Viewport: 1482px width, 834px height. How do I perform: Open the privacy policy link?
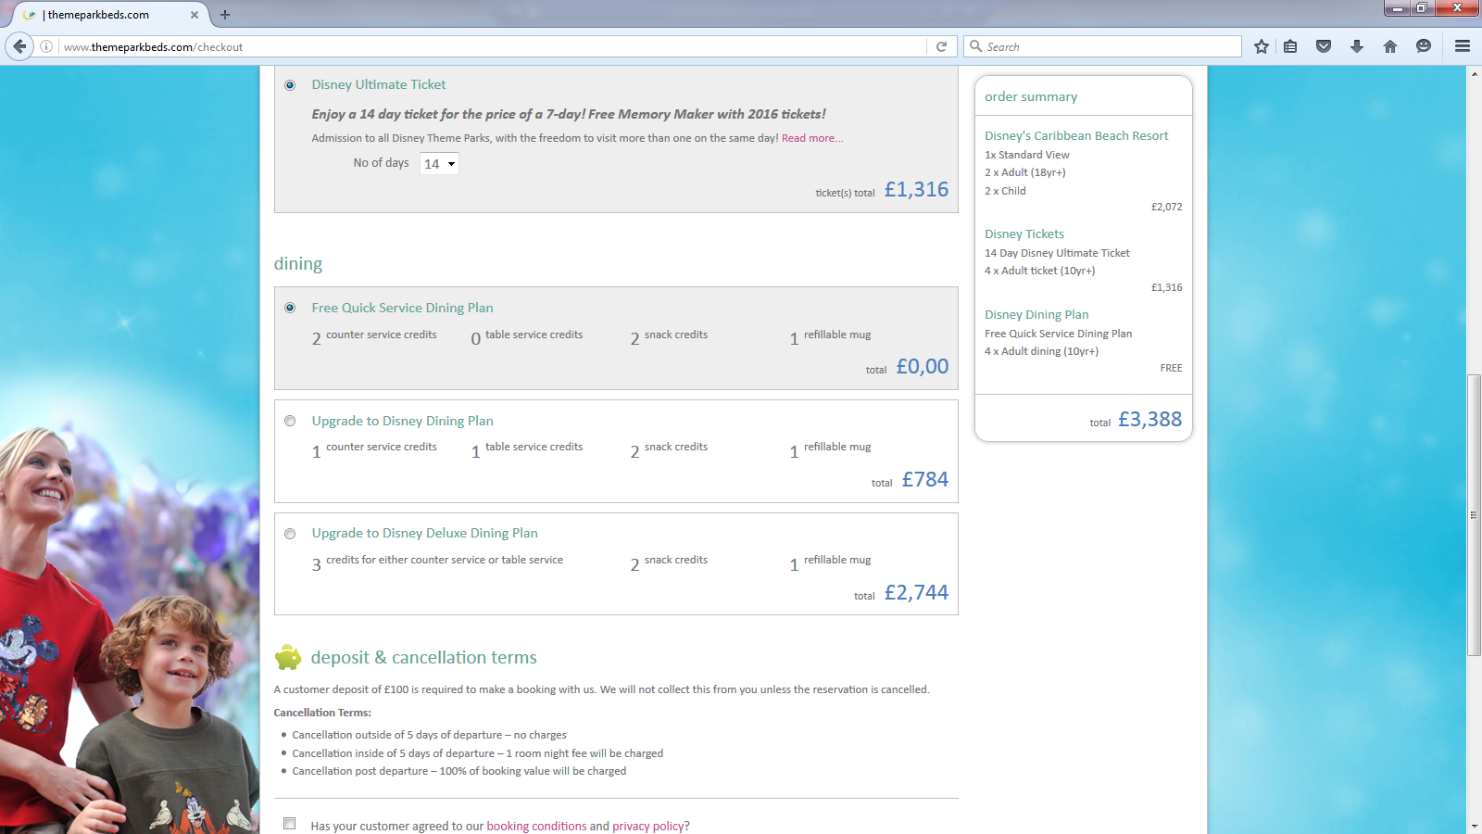click(x=648, y=827)
